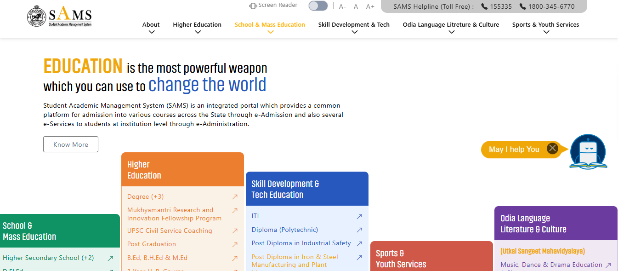Image resolution: width=618 pixels, height=271 pixels.
Task: Open School & Mass Education nav menu
Action: tap(270, 25)
